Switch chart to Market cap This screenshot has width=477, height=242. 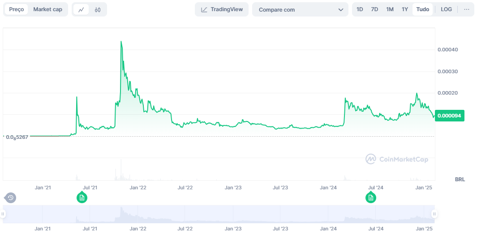pos(47,9)
